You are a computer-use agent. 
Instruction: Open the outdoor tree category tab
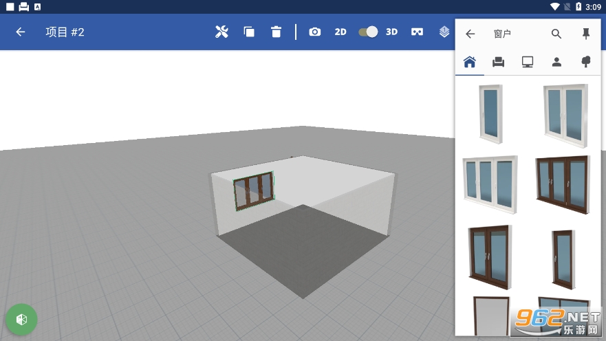(x=585, y=62)
